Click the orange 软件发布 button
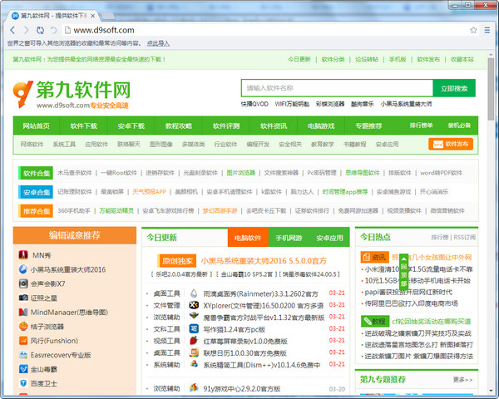This screenshot has height=399, width=499. pos(451,144)
